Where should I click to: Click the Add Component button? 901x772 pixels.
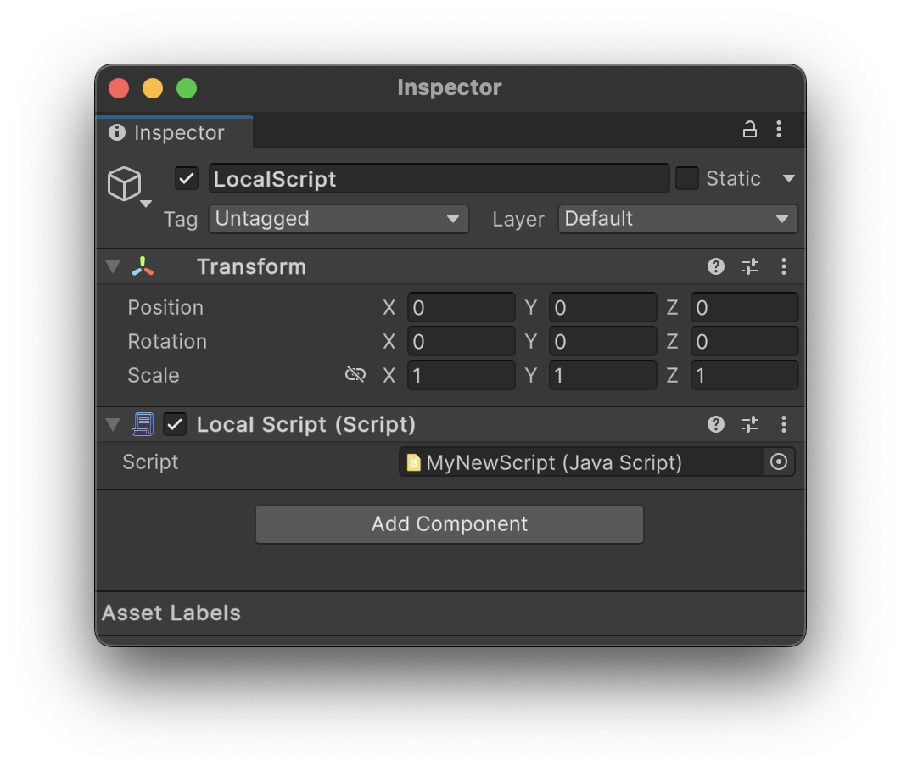[x=450, y=524]
